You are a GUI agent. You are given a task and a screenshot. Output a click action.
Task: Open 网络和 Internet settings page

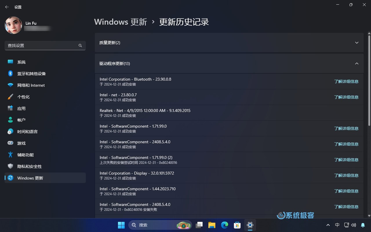[45, 85]
